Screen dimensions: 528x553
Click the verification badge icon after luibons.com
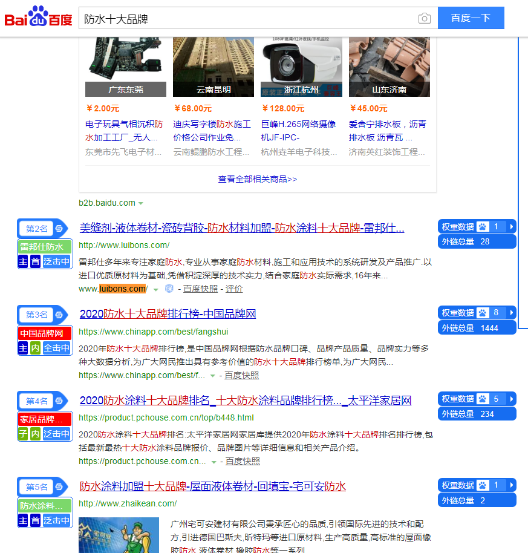169,289
